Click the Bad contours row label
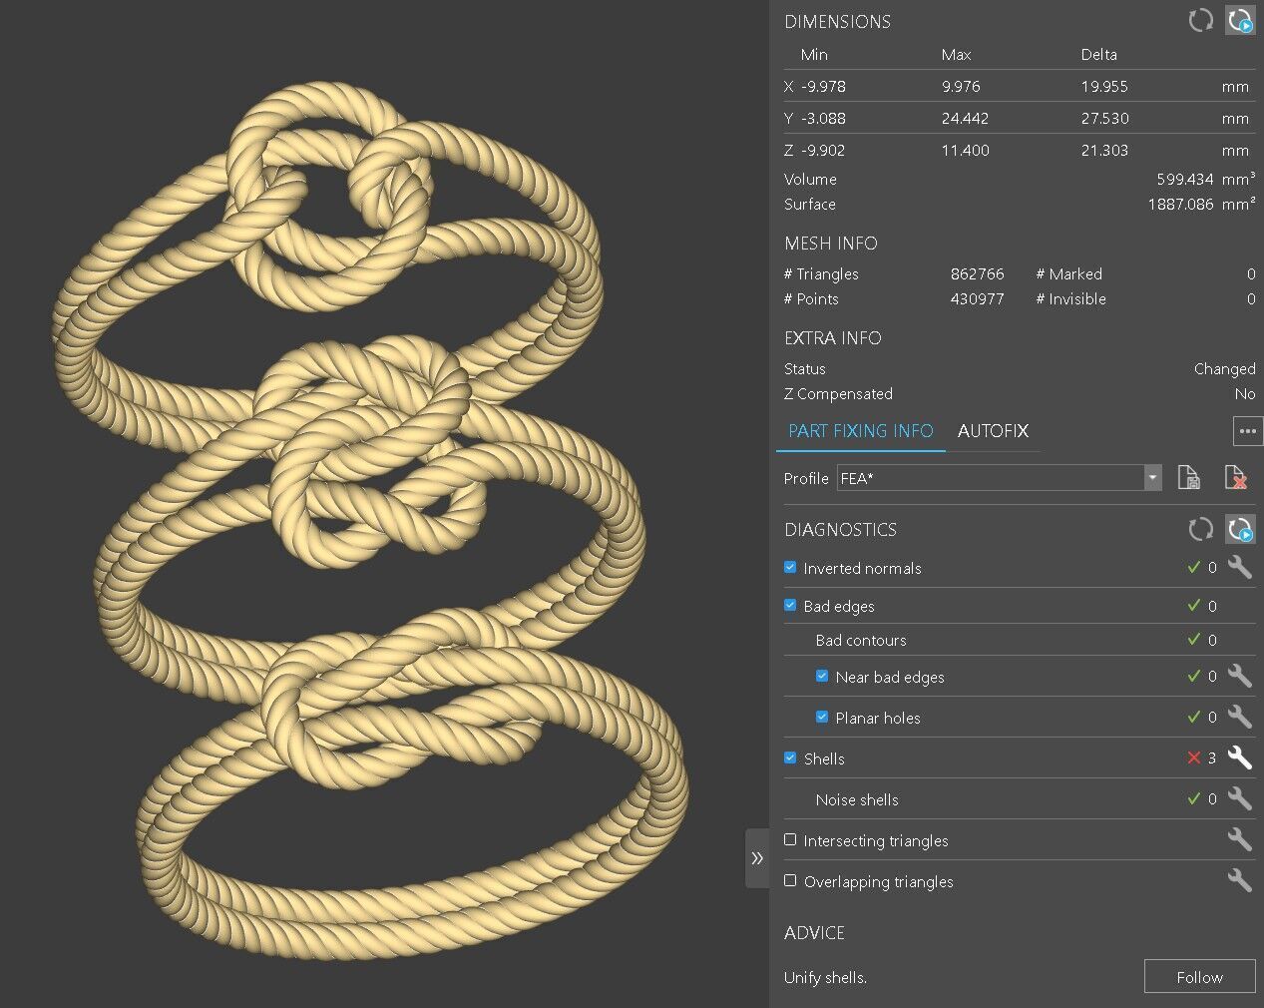 861,640
